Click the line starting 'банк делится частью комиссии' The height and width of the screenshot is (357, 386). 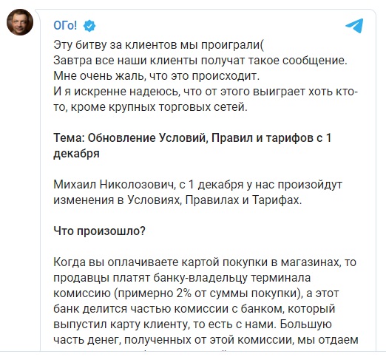(194, 309)
